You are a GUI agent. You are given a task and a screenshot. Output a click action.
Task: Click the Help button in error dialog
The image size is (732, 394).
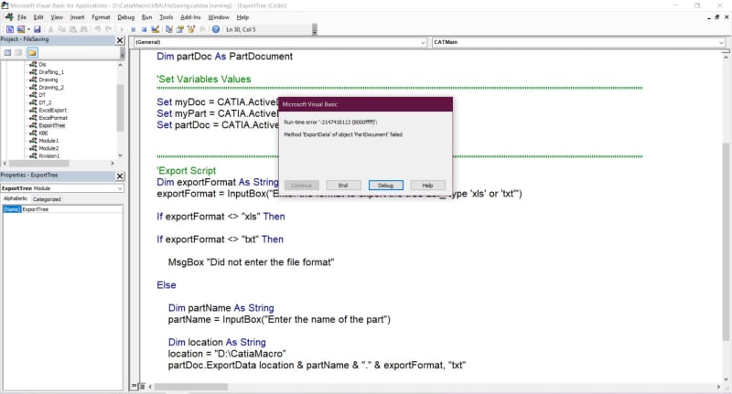427,186
